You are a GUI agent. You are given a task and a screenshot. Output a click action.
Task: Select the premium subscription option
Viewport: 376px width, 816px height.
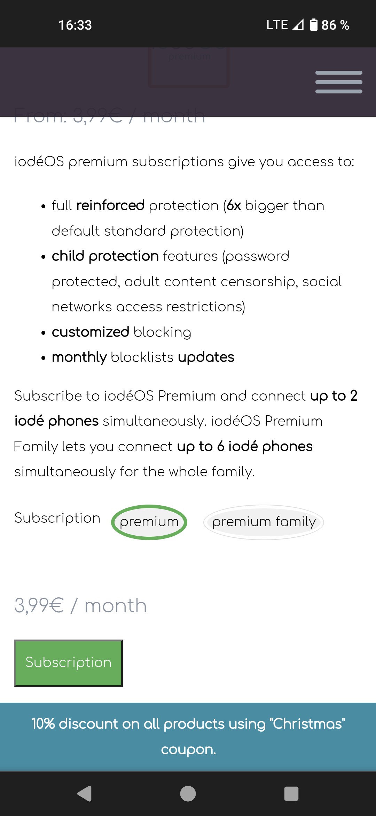(149, 522)
